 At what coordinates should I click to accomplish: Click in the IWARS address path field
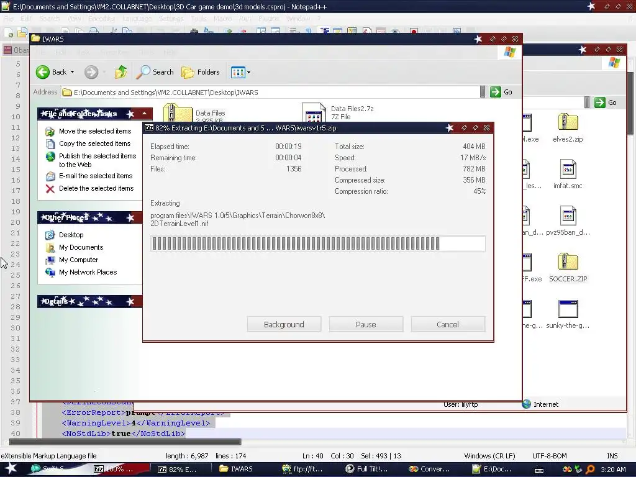pos(270,93)
